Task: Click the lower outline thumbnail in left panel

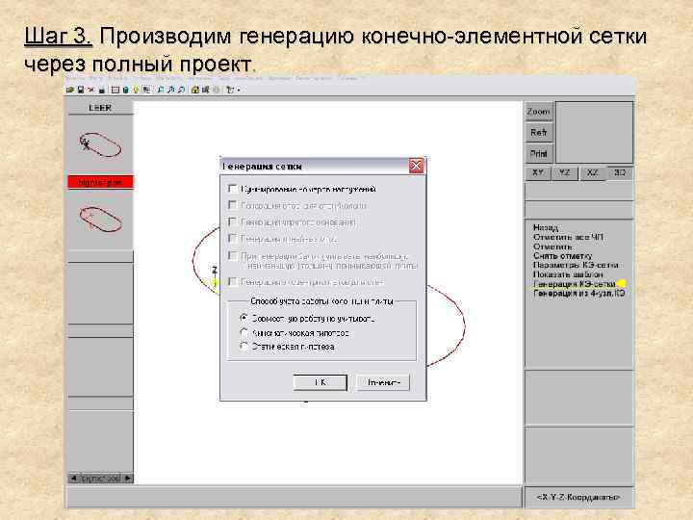Action: pyautogui.click(x=100, y=219)
